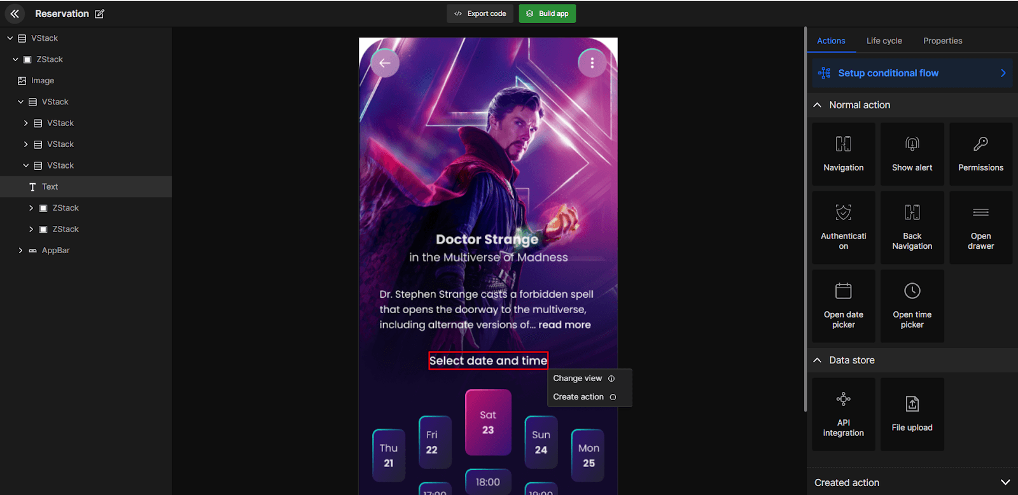Switch to the Life cycle tab

pyautogui.click(x=884, y=41)
